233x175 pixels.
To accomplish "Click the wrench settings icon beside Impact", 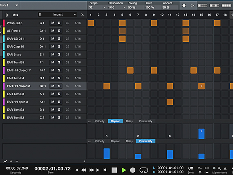I will (82, 15).
